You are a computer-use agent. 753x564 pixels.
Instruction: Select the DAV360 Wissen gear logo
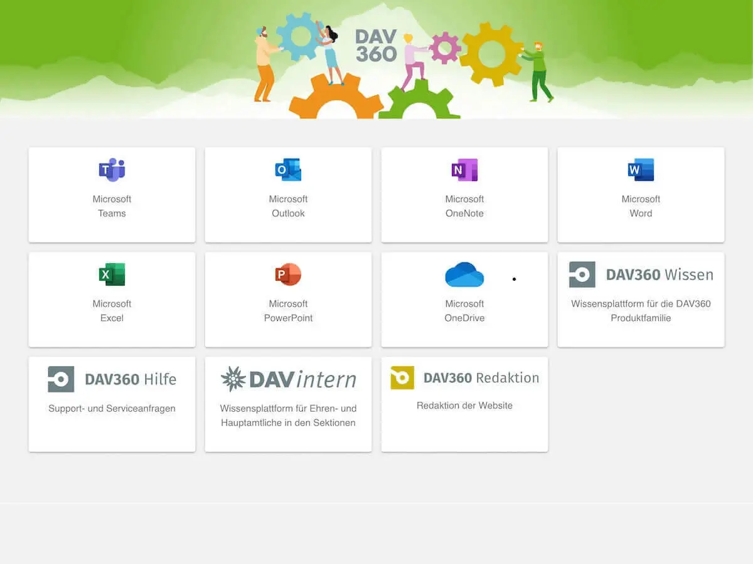click(x=580, y=274)
